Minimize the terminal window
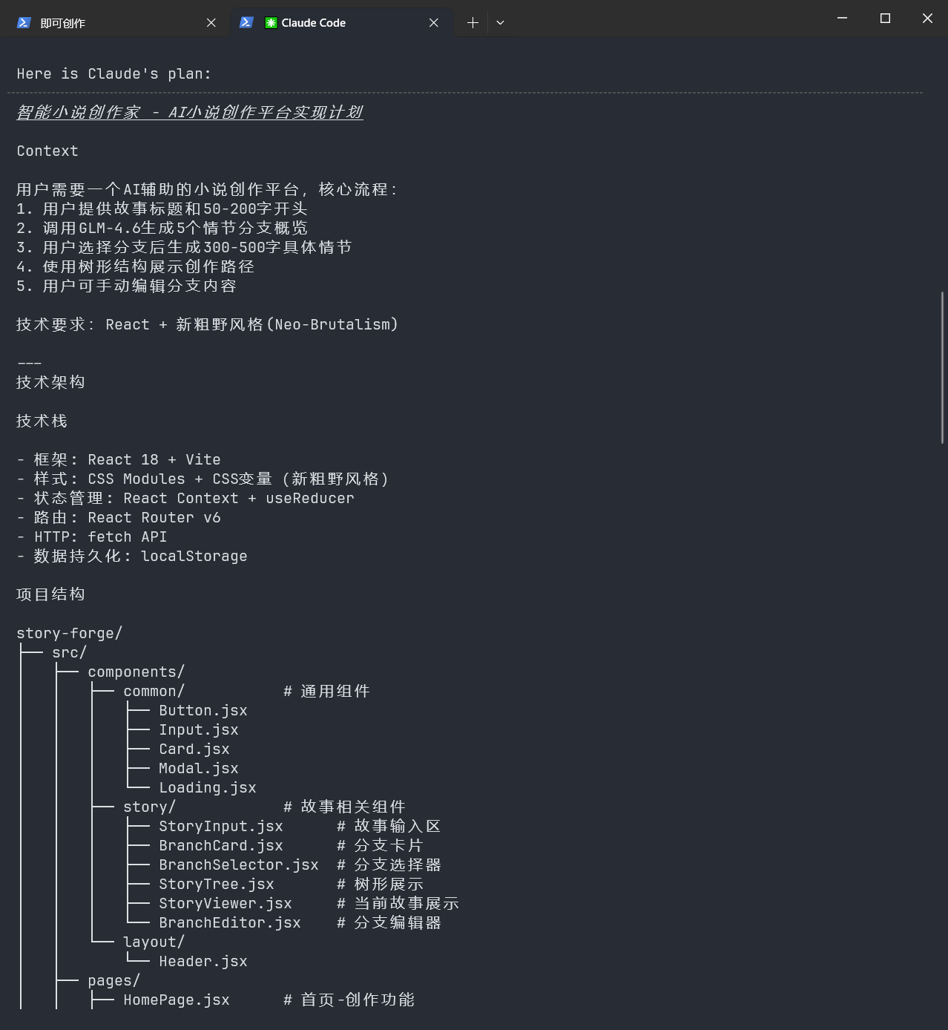The image size is (948, 1030). click(x=842, y=19)
